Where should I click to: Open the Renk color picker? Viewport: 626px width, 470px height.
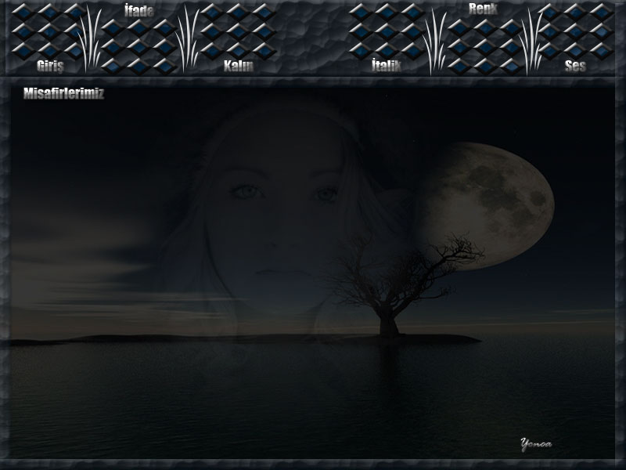coord(483,9)
